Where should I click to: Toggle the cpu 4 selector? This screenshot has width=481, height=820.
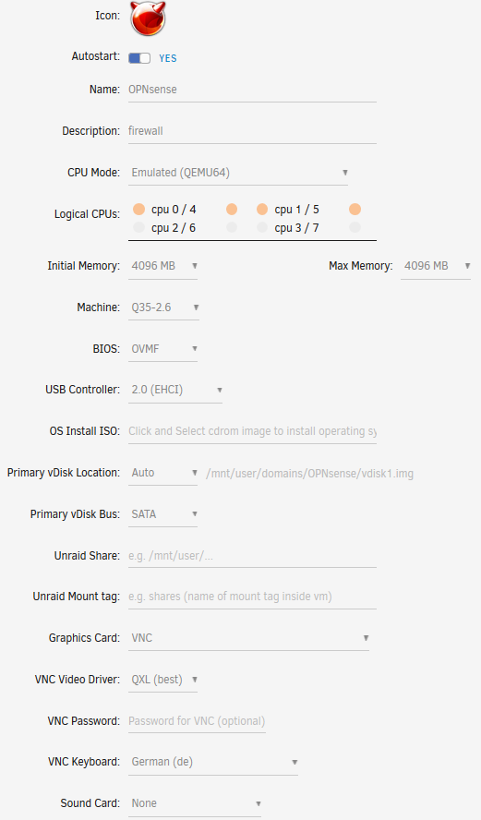tap(232, 210)
